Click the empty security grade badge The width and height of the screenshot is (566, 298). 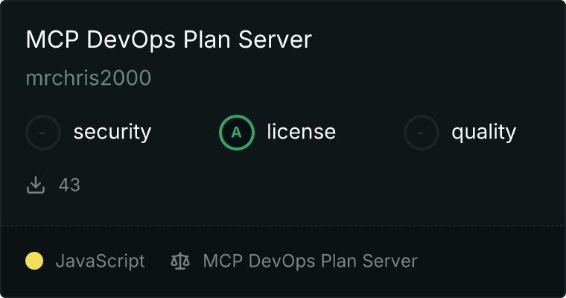(x=43, y=133)
